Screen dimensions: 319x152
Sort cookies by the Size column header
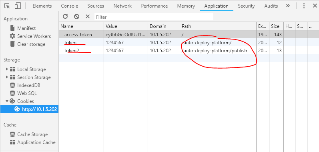tap(276, 26)
